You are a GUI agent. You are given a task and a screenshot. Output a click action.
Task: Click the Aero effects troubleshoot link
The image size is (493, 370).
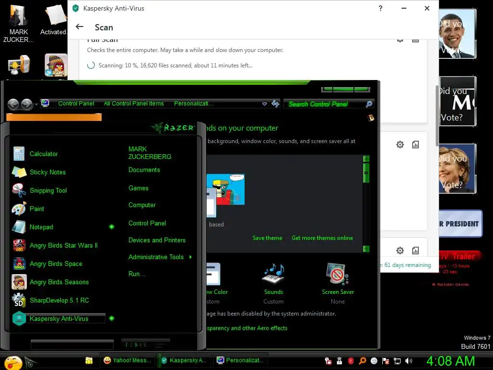[247, 328]
